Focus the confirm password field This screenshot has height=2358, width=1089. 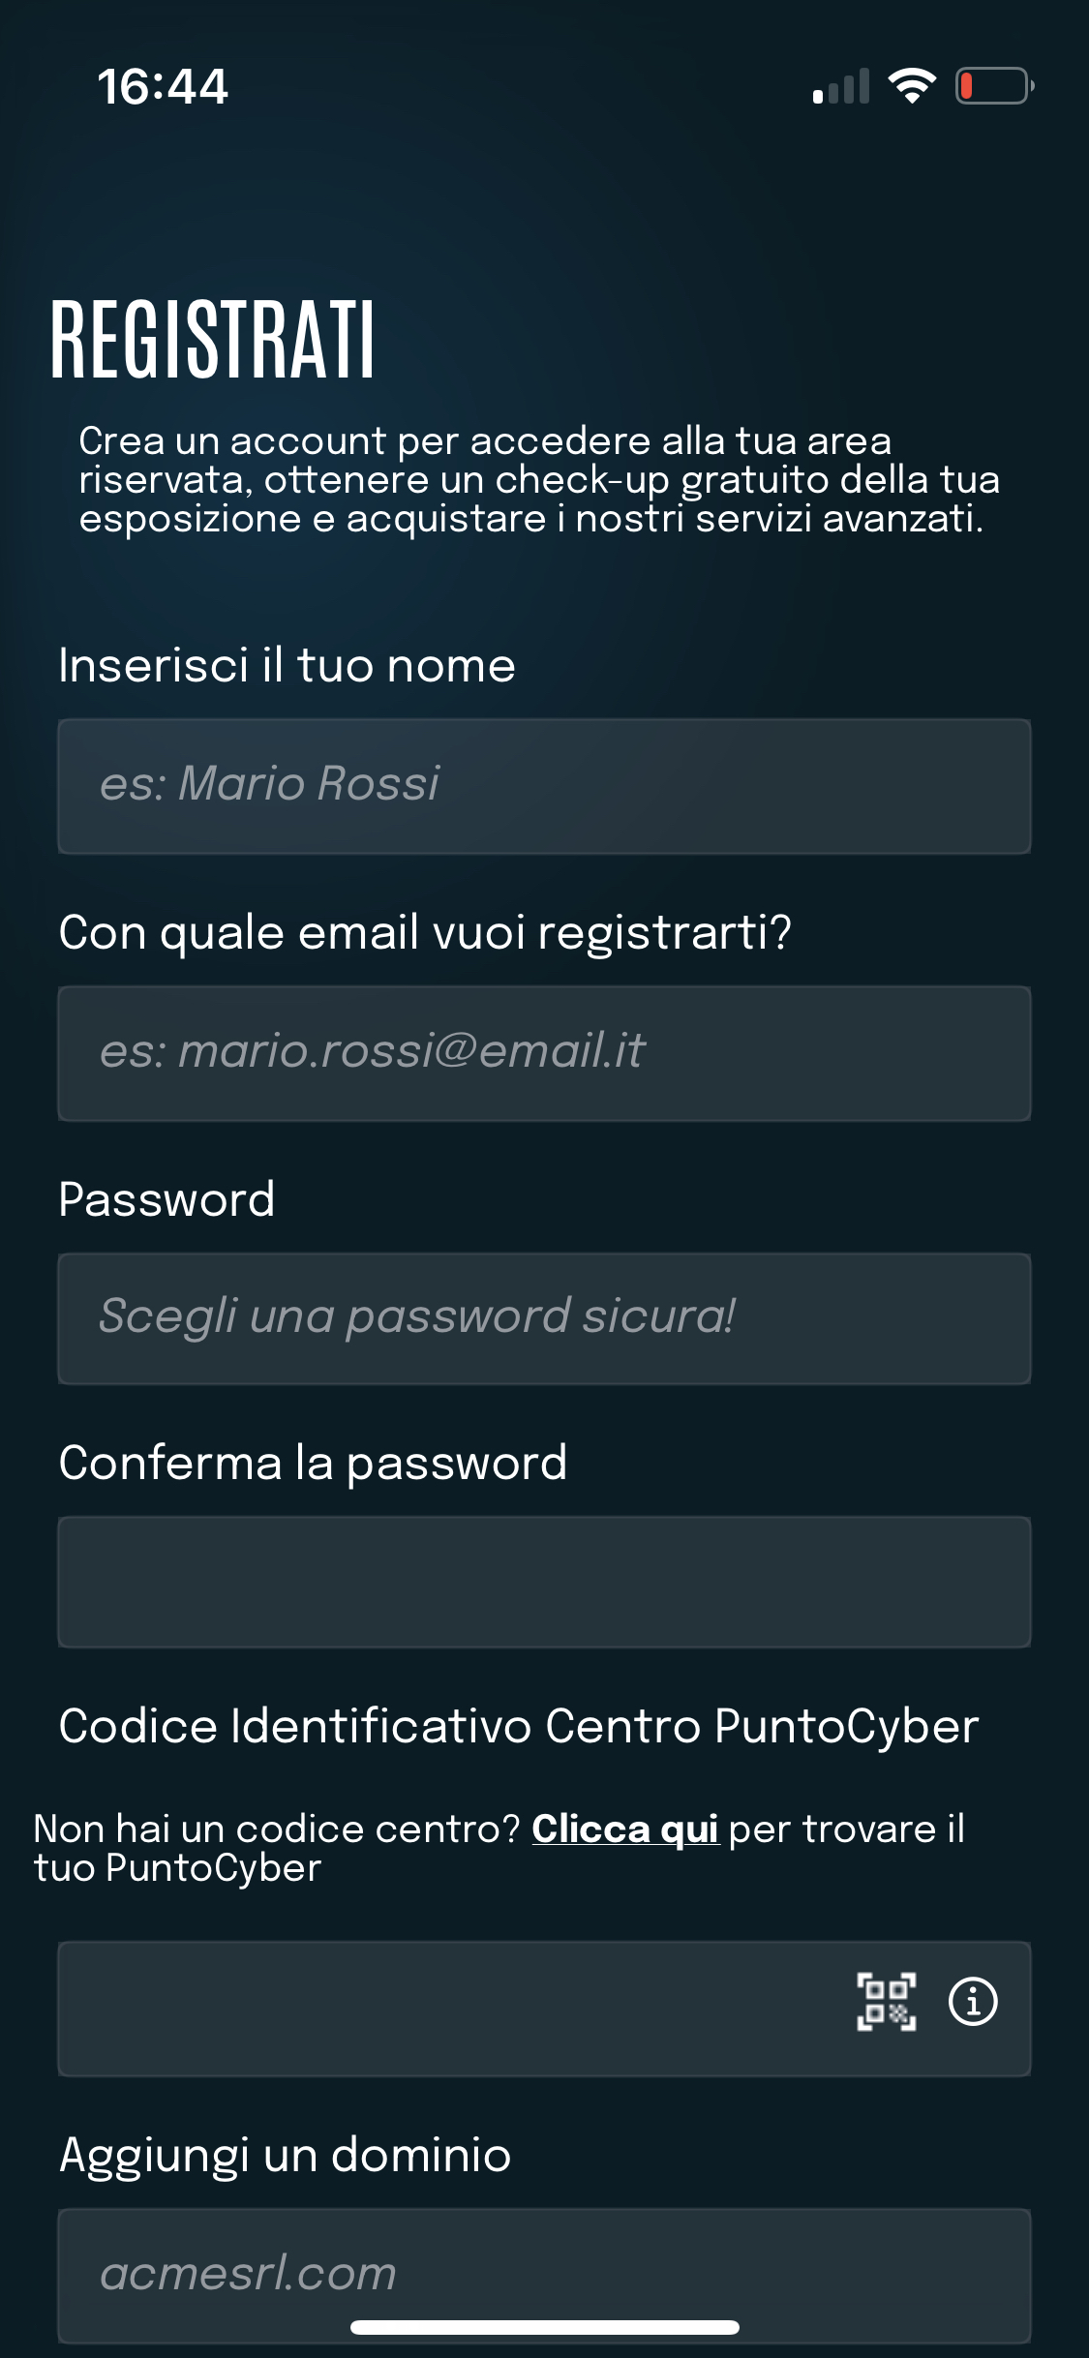[x=544, y=1582]
